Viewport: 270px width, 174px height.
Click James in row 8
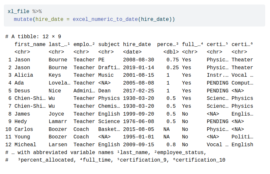(x=22, y=114)
